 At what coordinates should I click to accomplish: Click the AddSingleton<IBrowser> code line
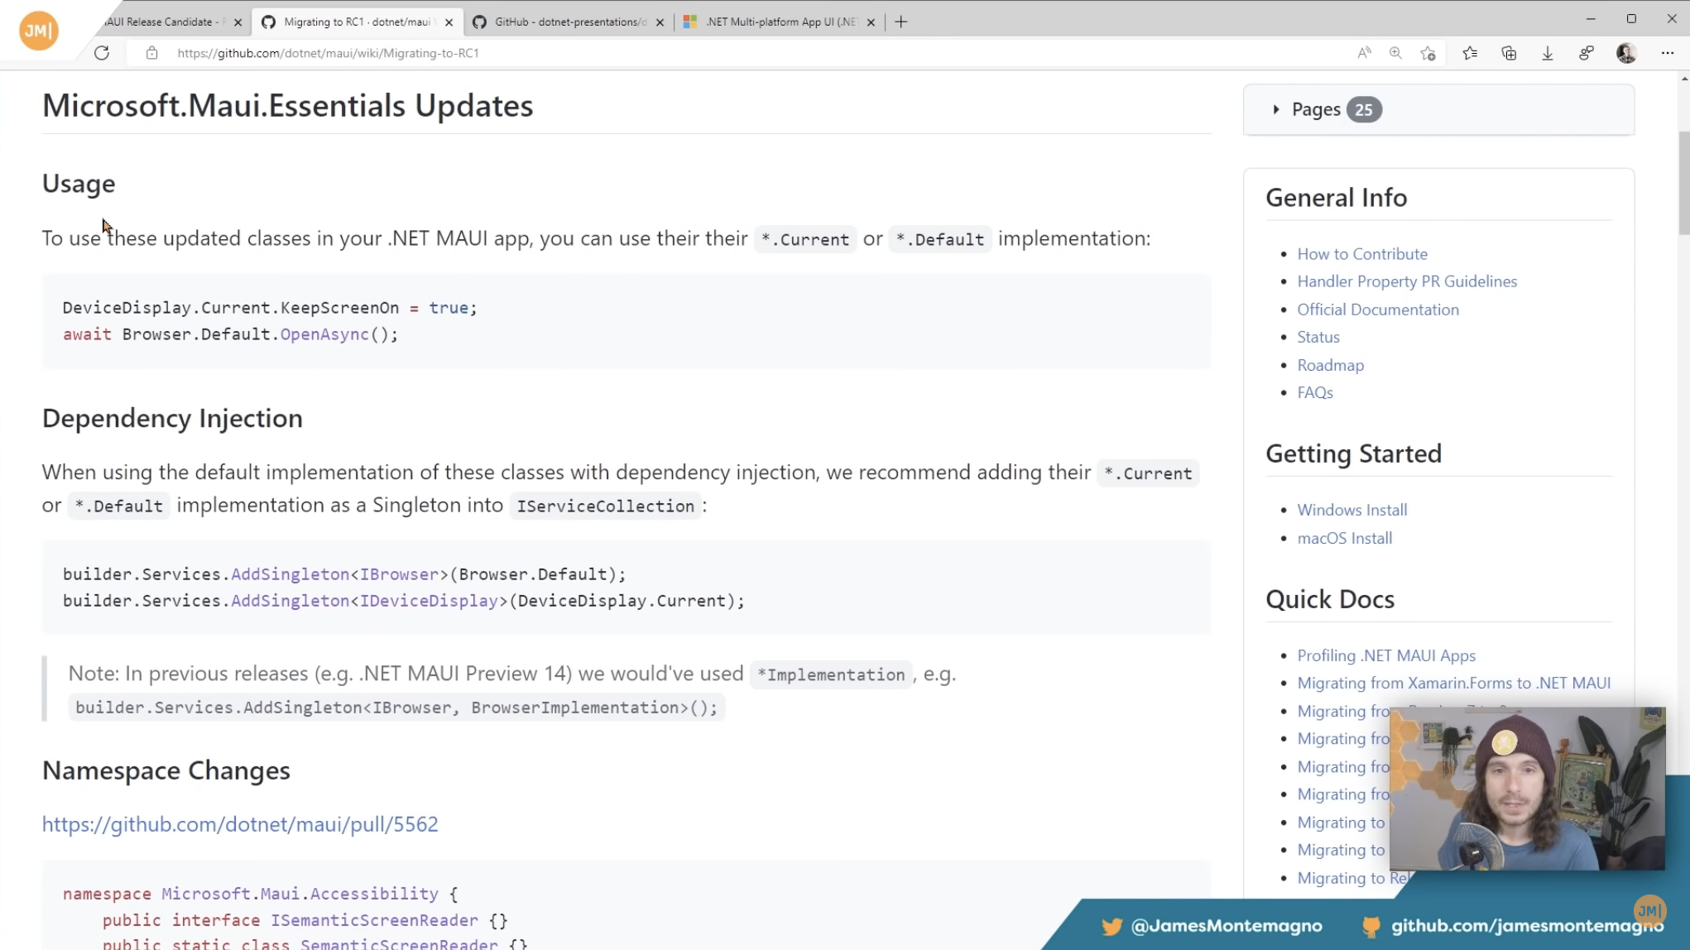[x=344, y=574]
